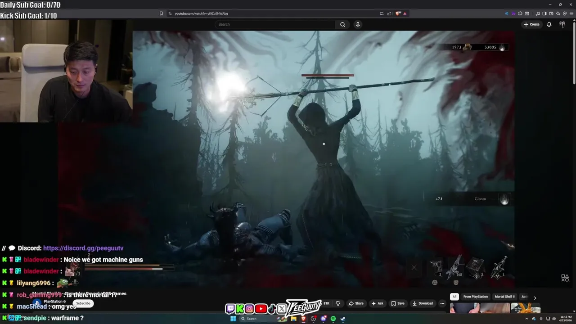Activate voice search microphone icon

coord(358,24)
